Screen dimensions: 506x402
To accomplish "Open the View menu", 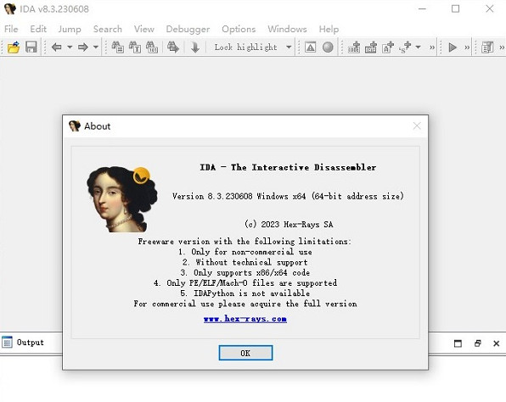I will click(x=144, y=29).
